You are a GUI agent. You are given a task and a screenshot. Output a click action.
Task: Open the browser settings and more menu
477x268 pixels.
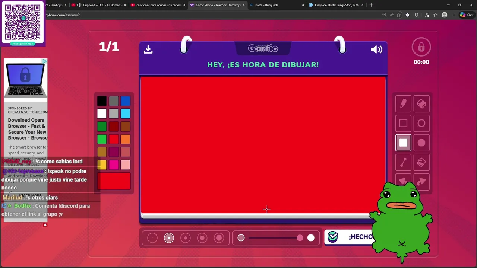pyautogui.click(x=453, y=15)
